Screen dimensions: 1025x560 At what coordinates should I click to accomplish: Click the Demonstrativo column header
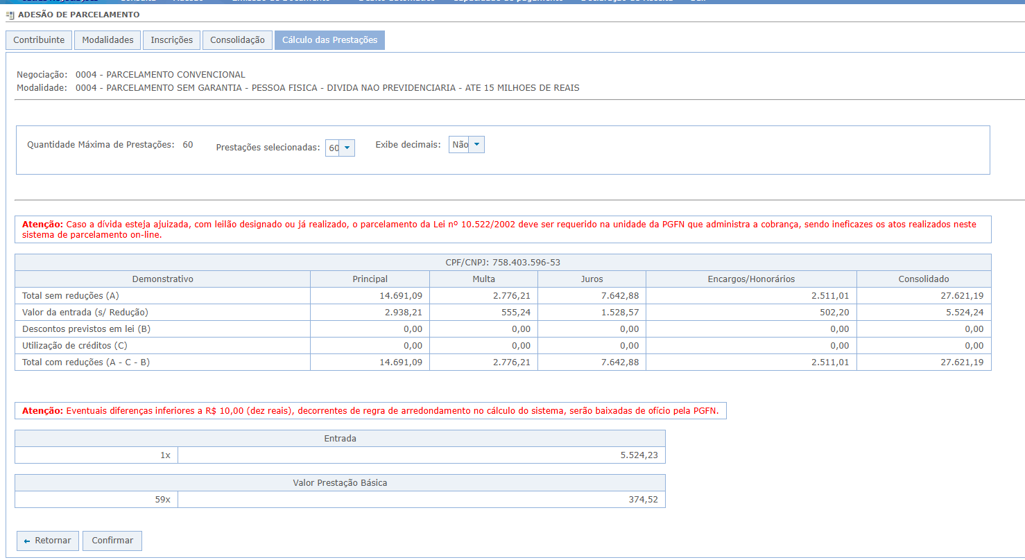pyautogui.click(x=163, y=279)
